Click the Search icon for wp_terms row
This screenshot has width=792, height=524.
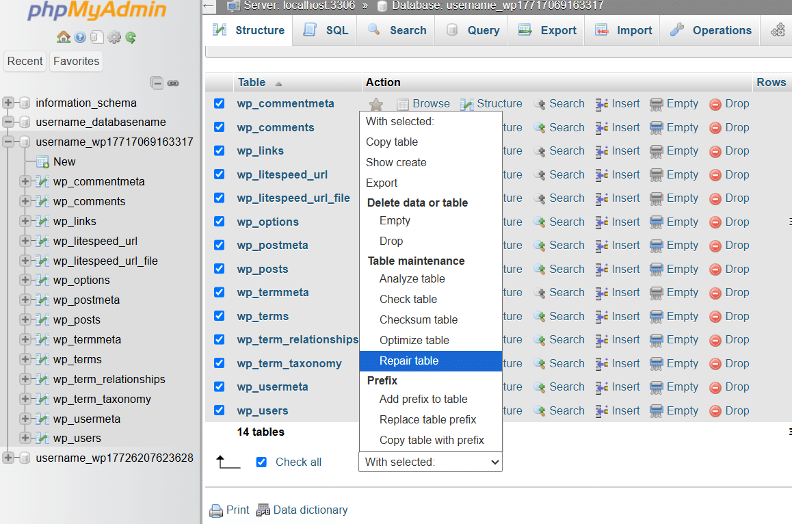540,316
